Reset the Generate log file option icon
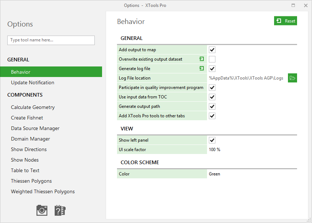The height and width of the screenshot is (223, 312). click(202, 68)
